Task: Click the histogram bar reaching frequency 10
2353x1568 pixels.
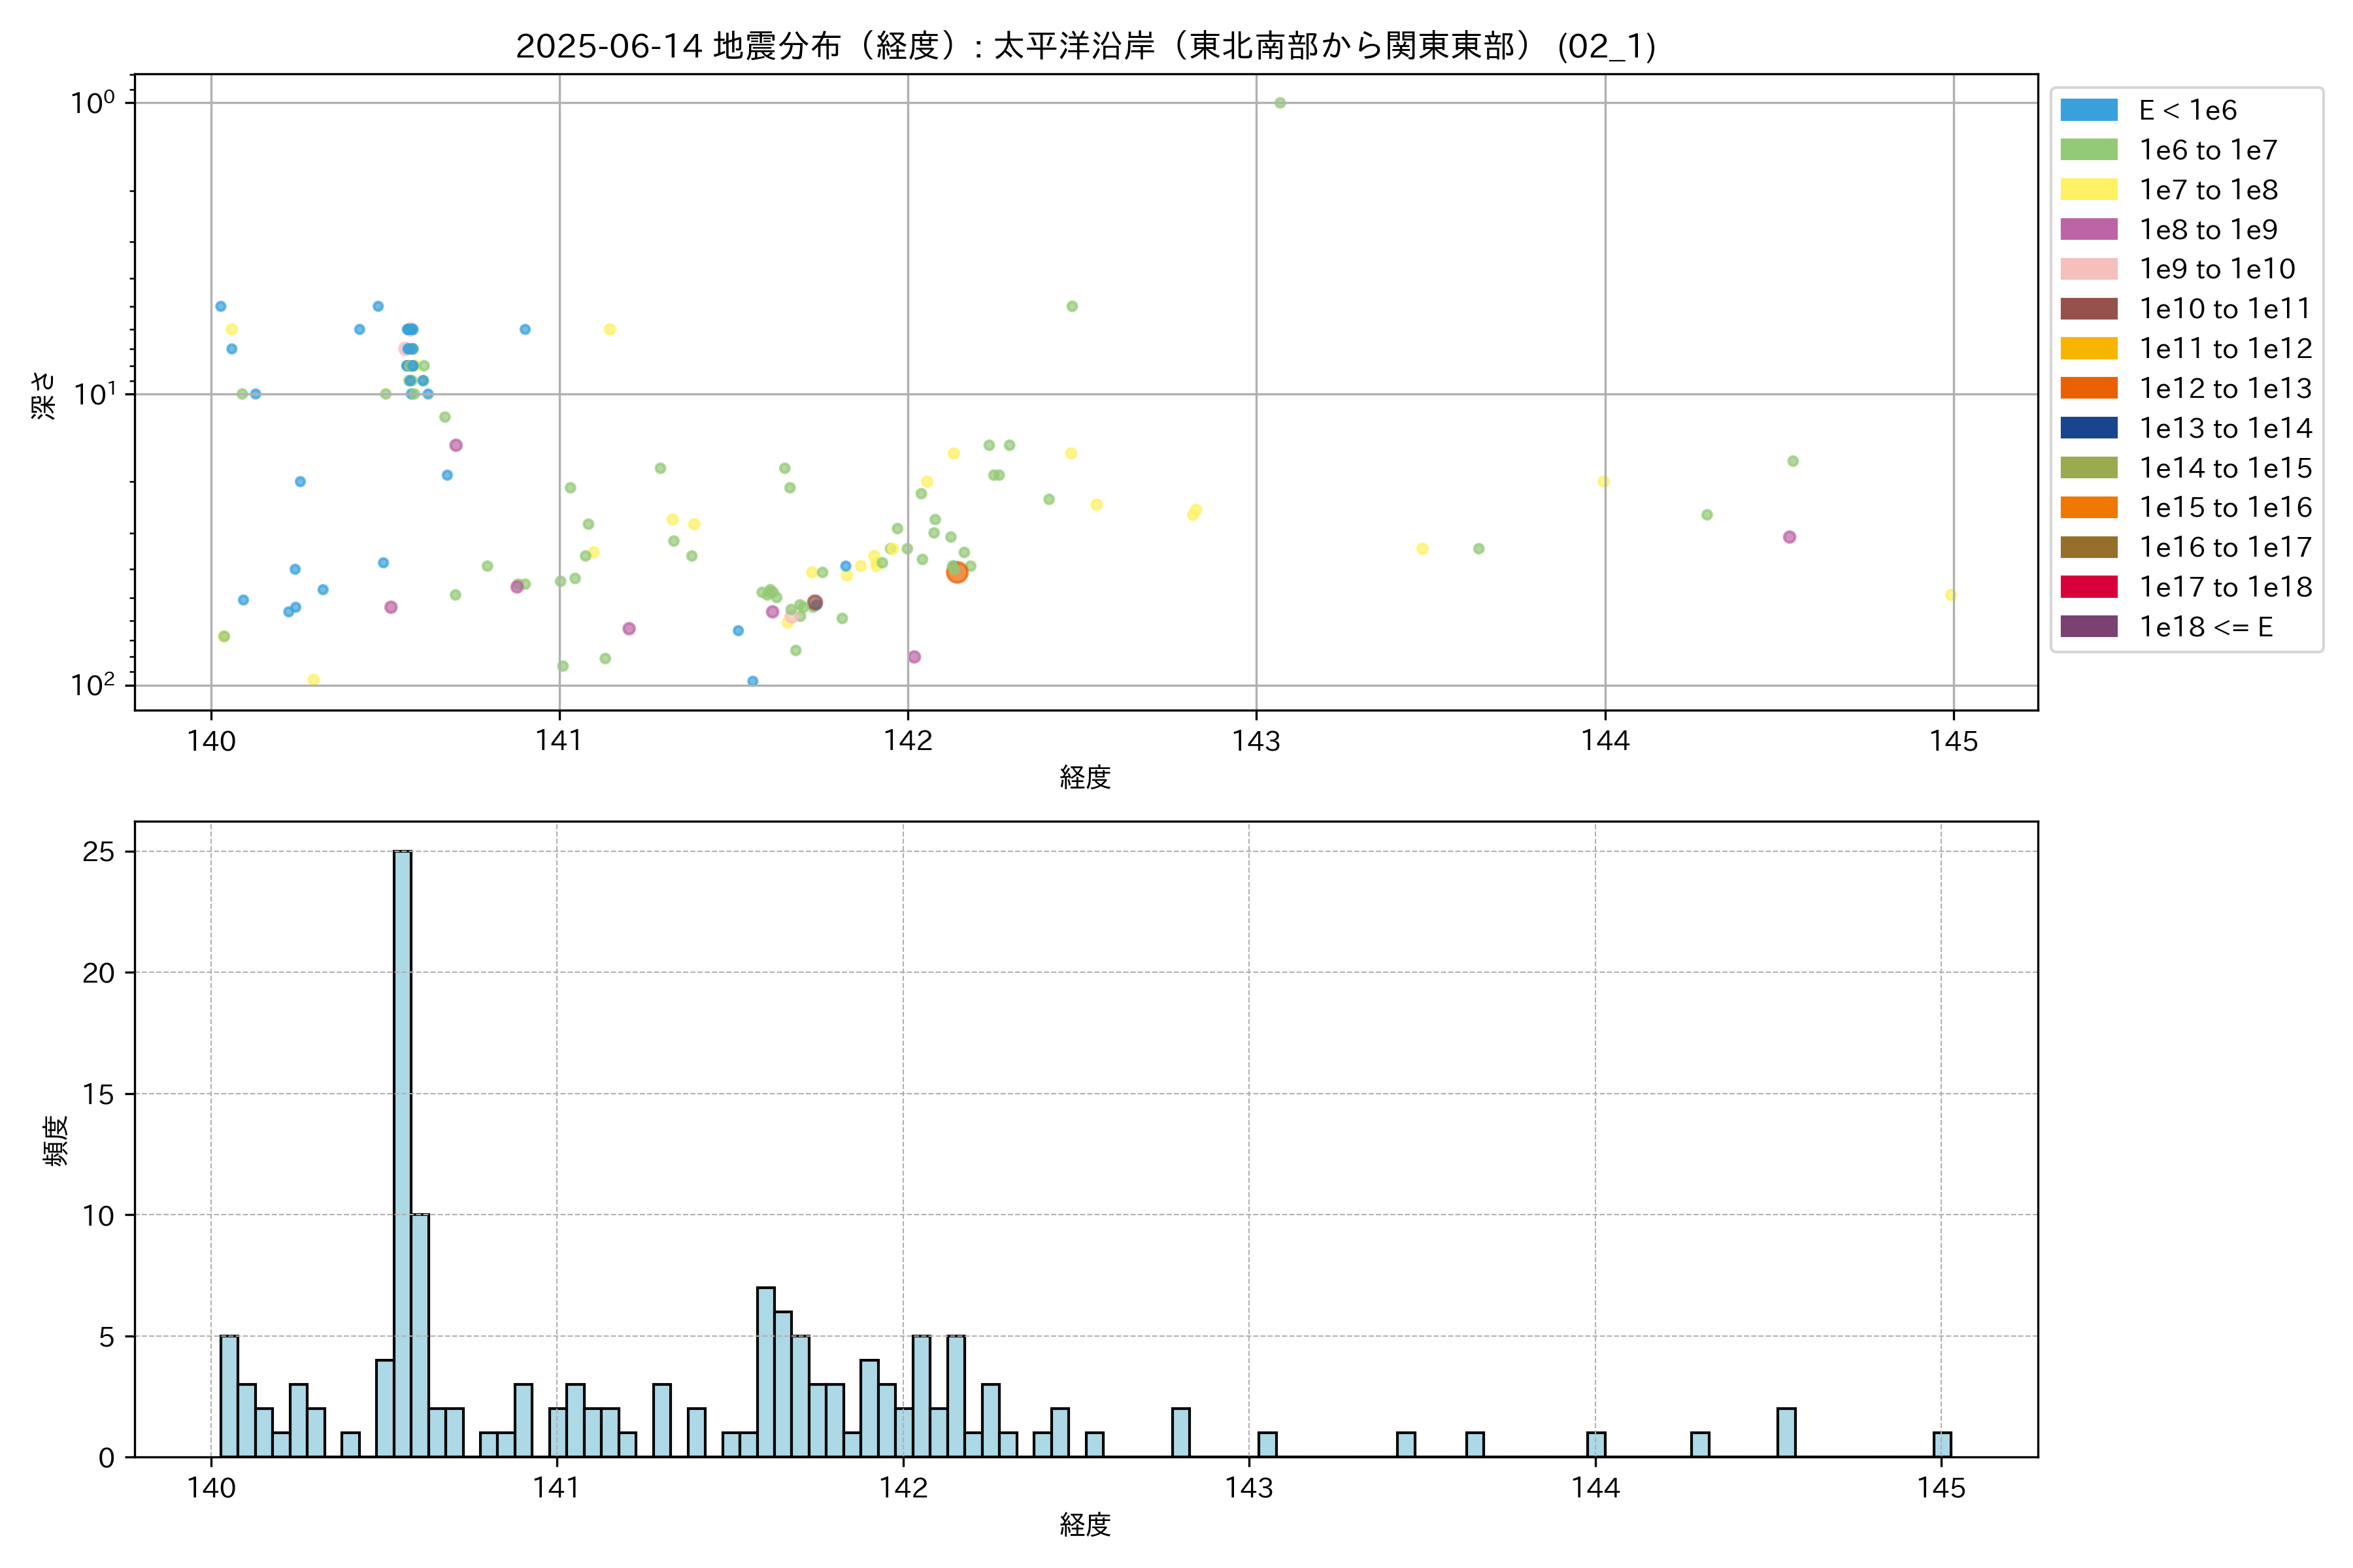Action: point(420,1335)
